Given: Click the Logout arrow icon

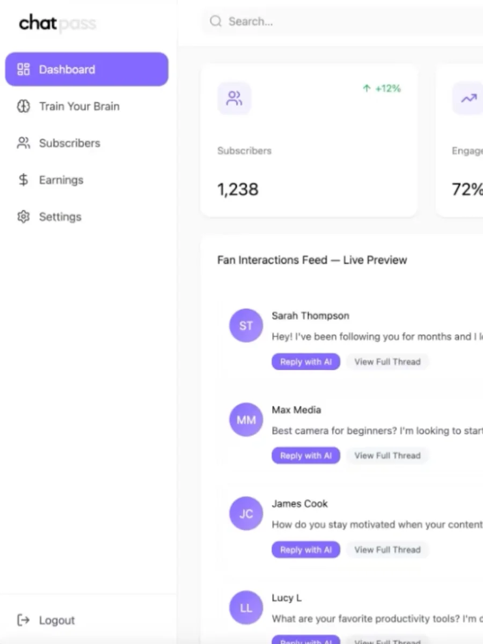Looking at the screenshot, I should tap(23, 620).
